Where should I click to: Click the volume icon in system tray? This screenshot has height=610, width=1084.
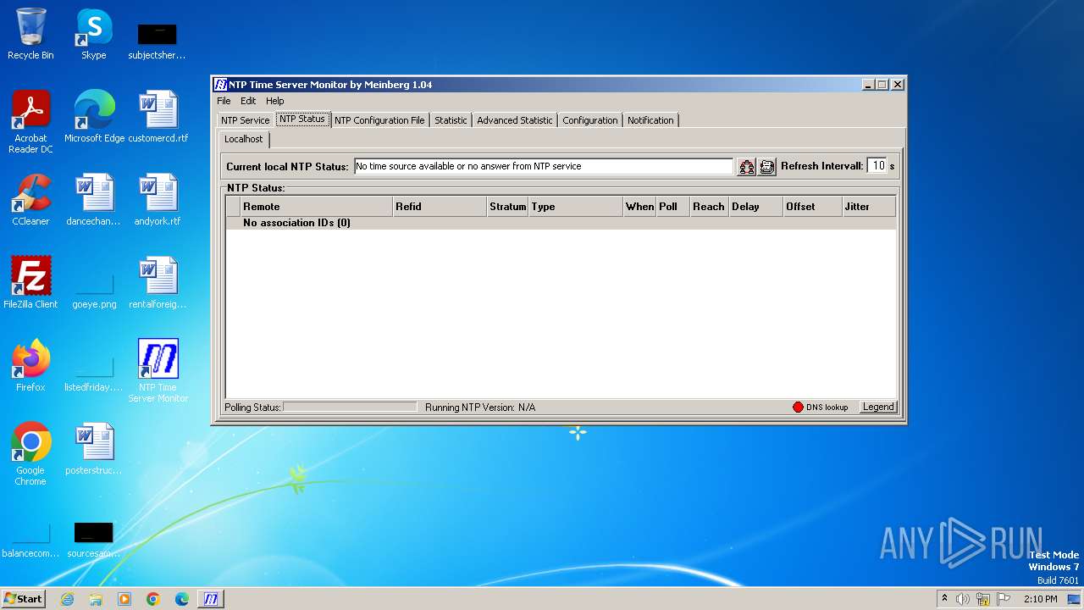(963, 599)
